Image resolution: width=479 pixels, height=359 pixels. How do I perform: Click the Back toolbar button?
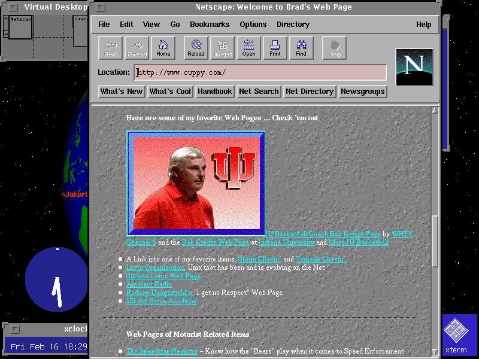[x=110, y=48]
